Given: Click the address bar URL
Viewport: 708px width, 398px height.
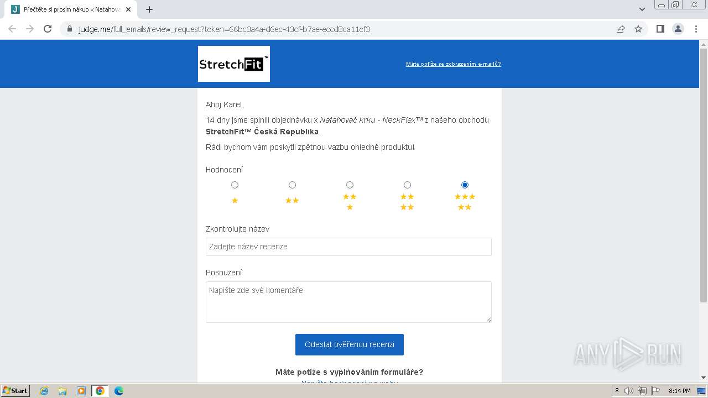Looking at the screenshot, I should (x=224, y=29).
